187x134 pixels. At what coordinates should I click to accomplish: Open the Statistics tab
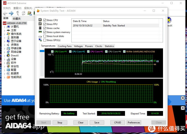coord(109,46)
